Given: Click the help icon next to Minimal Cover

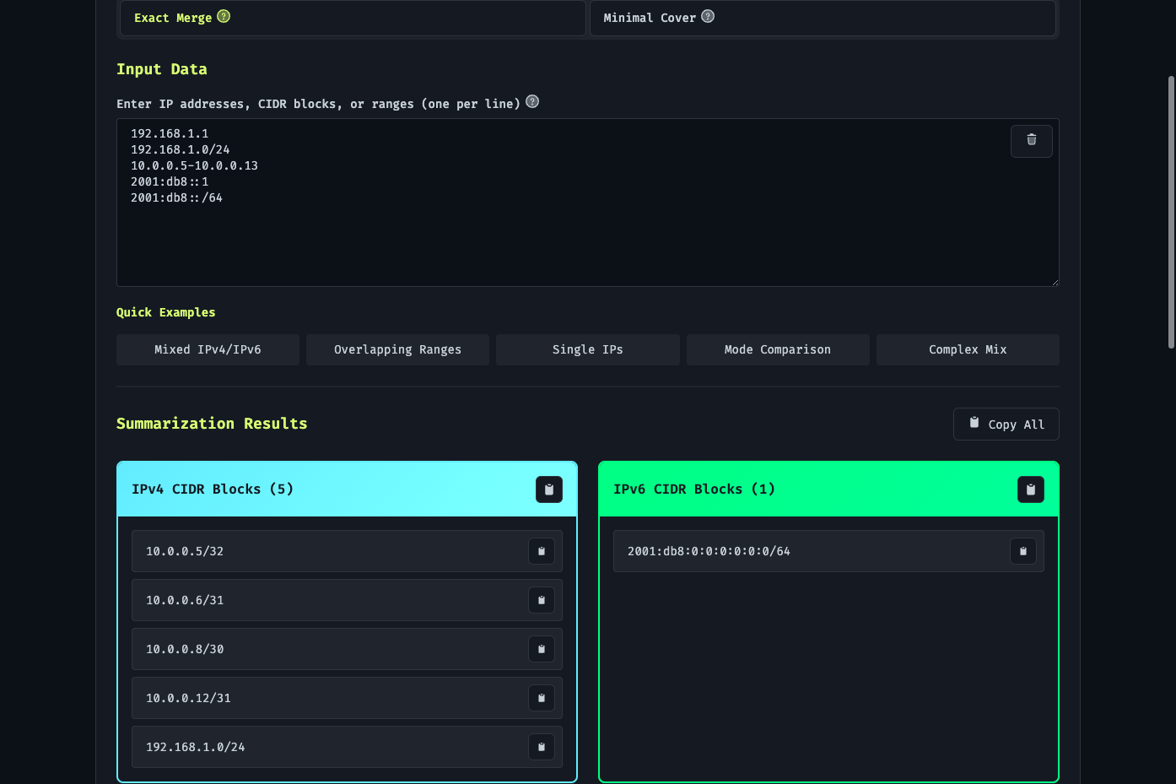Looking at the screenshot, I should click(708, 16).
